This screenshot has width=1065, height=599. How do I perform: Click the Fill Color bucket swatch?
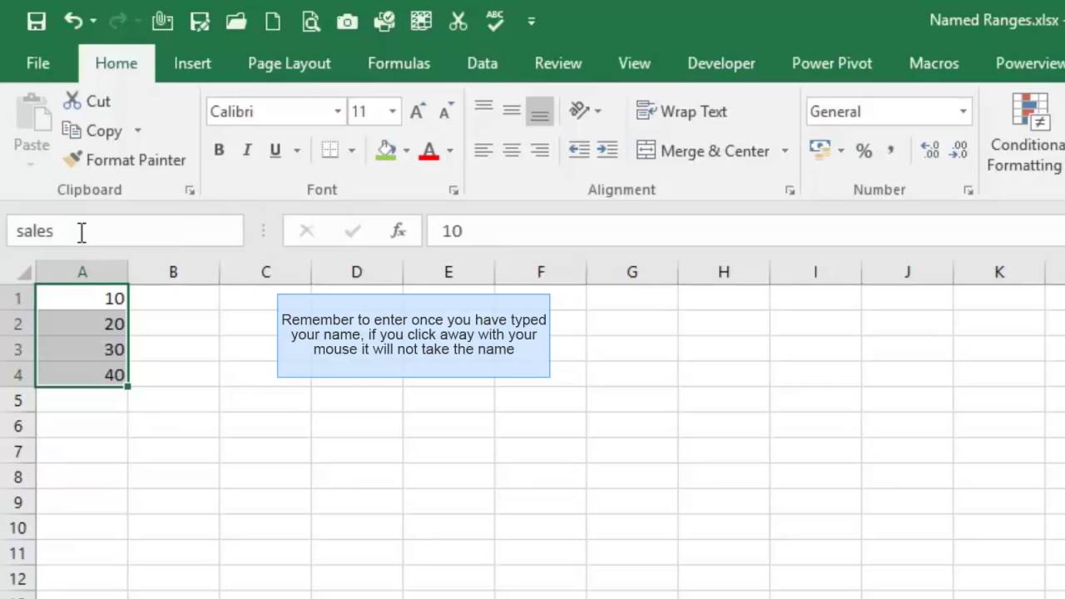coord(386,151)
